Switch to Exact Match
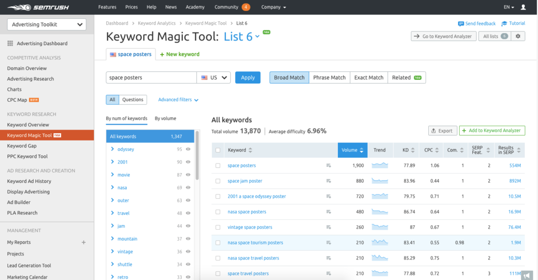Image resolution: width=538 pixels, height=280 pixels. (369, 78)
